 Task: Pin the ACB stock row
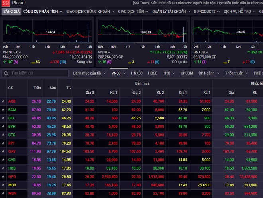[3, 101]
